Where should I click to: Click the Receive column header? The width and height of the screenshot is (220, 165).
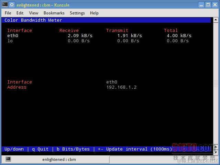click(69, 31)
